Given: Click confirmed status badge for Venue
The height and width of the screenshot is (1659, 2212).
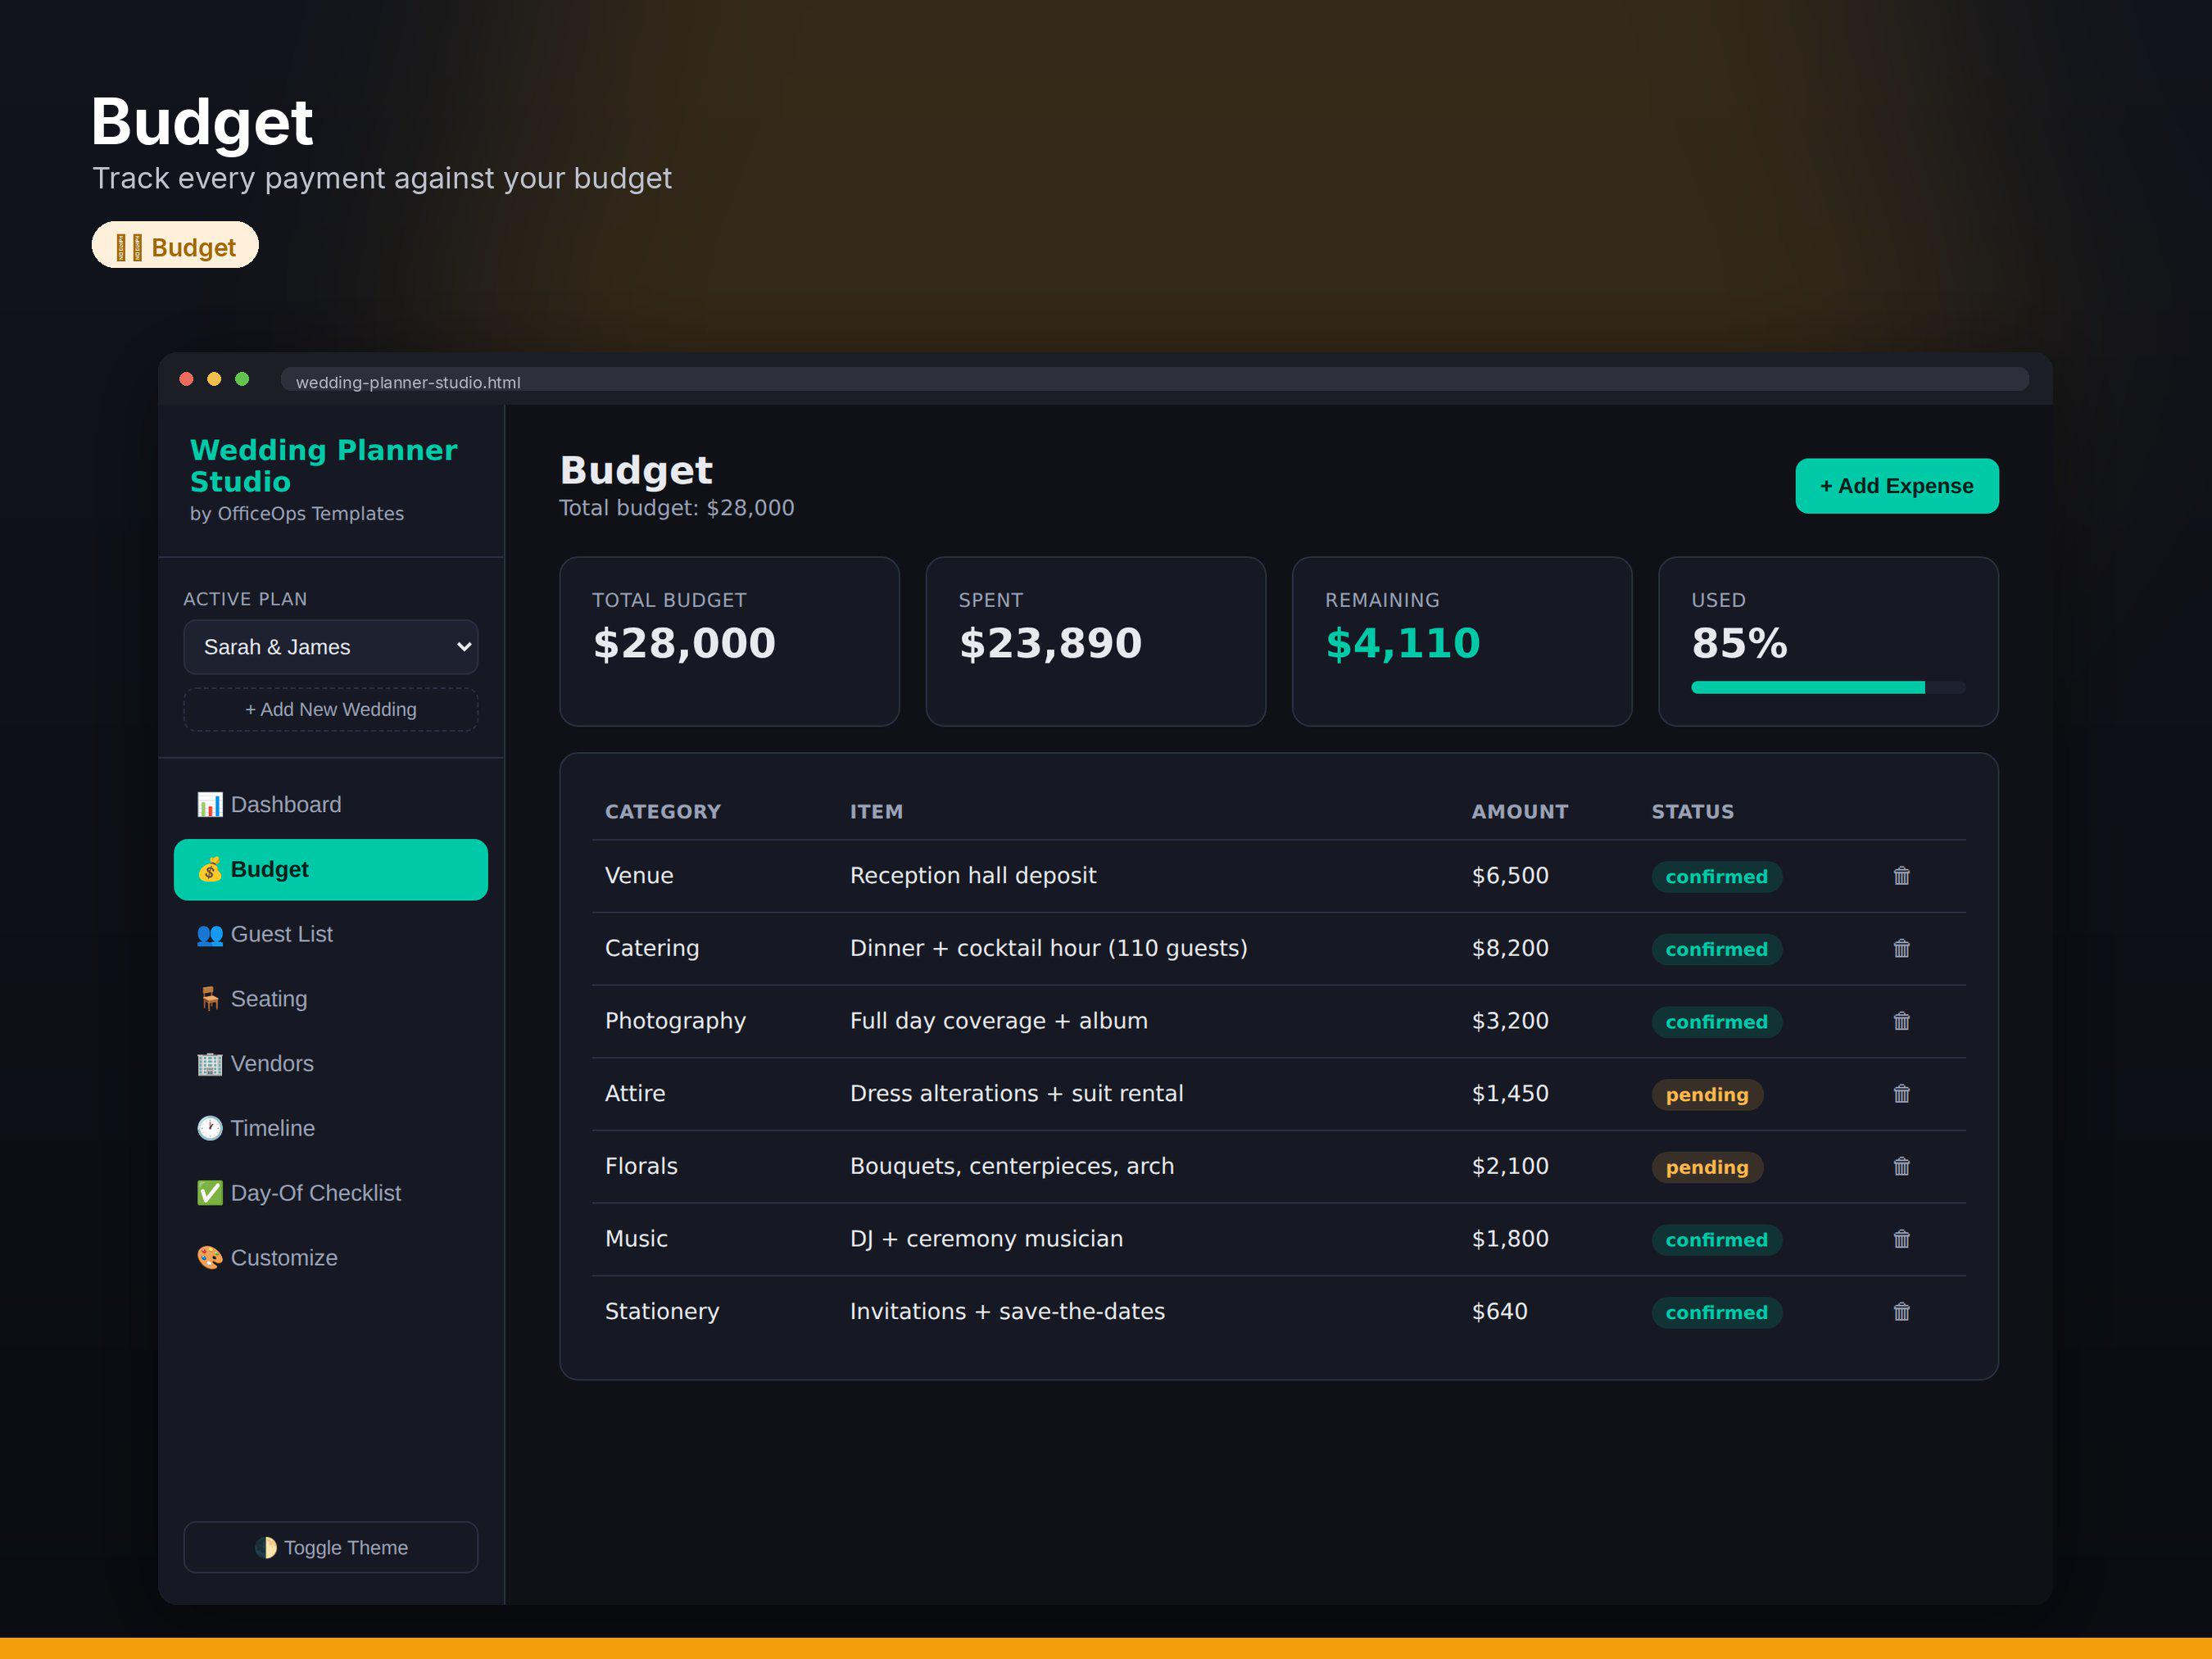Looking at the screenshot, I should tap(1716, 877).
